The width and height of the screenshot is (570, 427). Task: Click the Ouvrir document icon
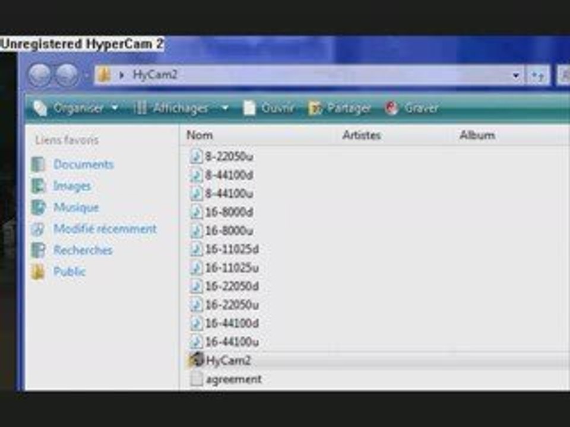tap(249, 108)
